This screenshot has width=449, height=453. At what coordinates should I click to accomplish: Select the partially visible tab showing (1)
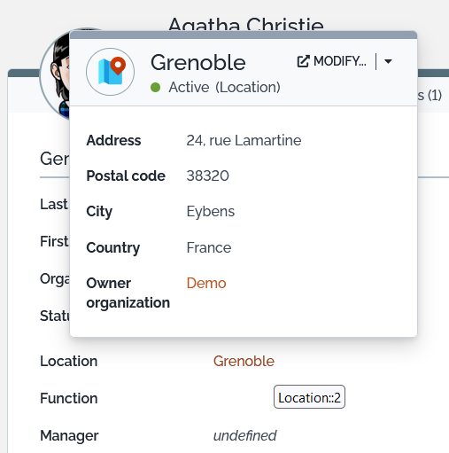click(x=430, y=95)
